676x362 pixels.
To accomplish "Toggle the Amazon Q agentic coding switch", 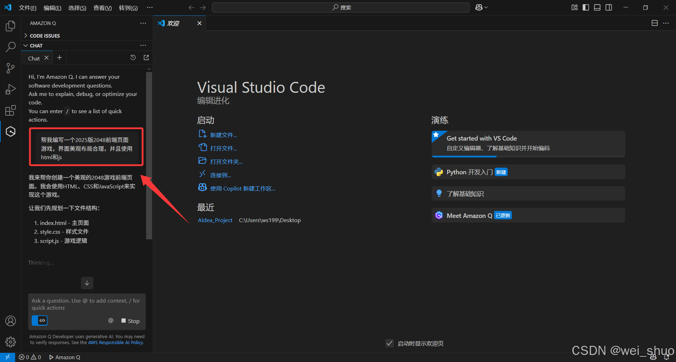I will coord(40,321).
